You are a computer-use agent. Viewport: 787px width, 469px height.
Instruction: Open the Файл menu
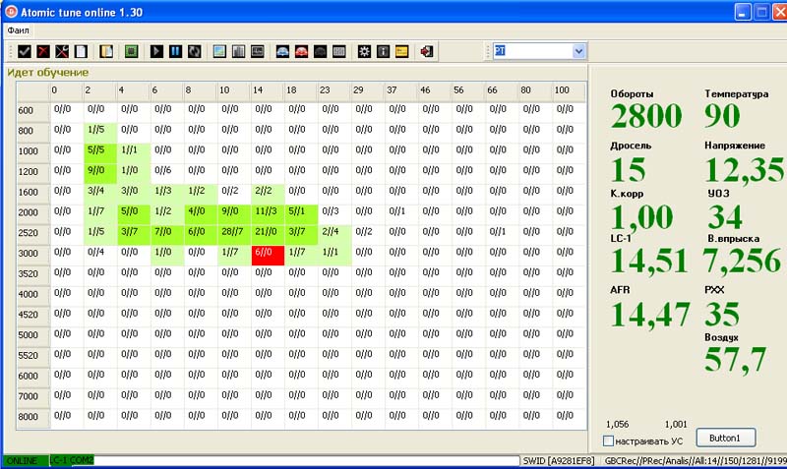click(x=18, y=30)
